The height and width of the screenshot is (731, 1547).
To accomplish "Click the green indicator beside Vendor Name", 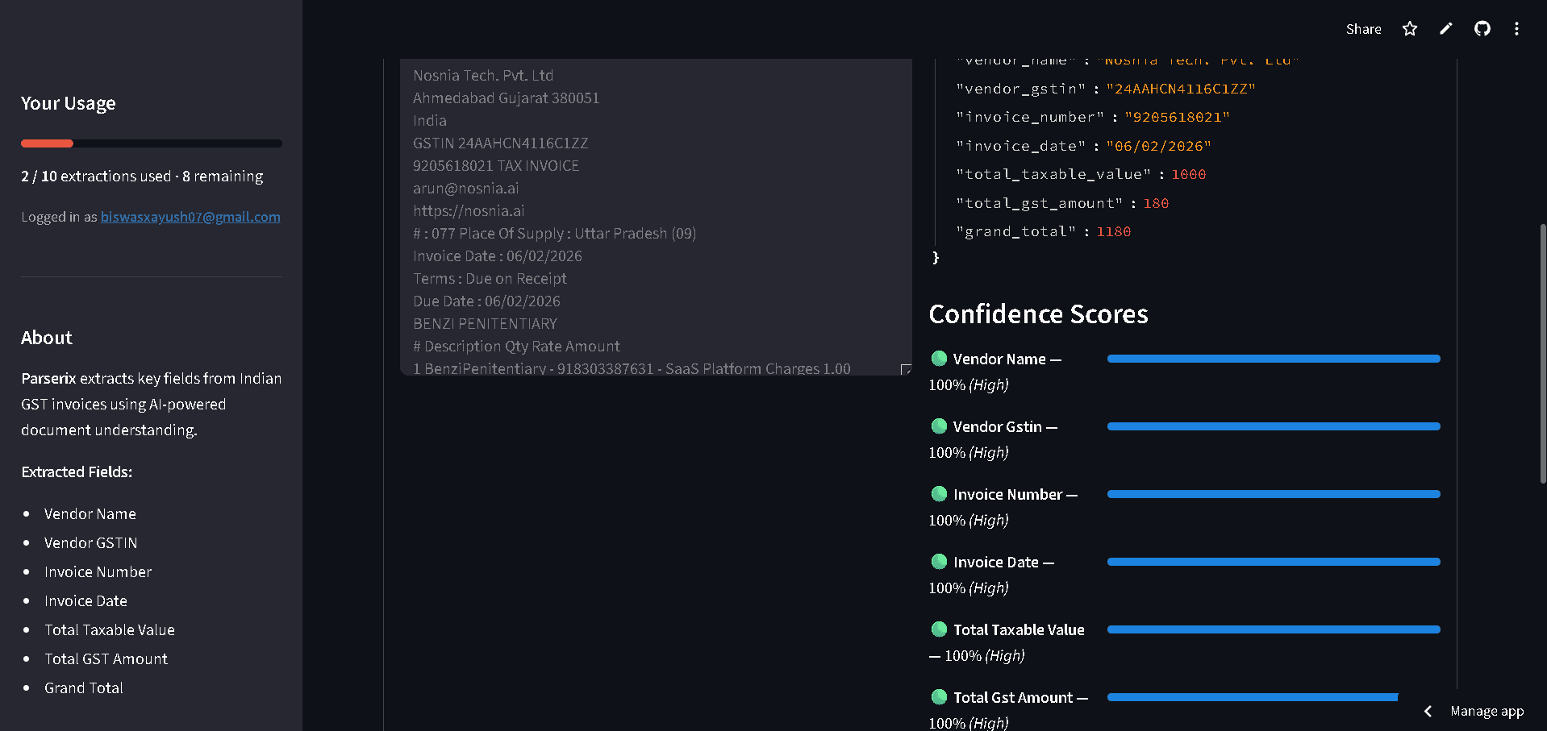I will coord(938,359).
